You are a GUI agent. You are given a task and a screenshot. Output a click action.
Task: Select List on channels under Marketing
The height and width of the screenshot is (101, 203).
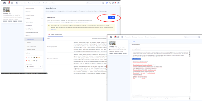click(x=31, y=46)
